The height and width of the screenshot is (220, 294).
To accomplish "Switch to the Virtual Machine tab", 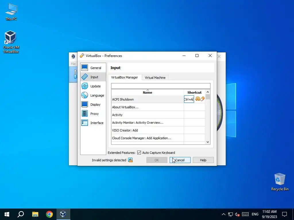I will coord(155,77).
